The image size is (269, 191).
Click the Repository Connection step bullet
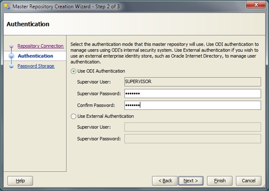pos(11,46)
